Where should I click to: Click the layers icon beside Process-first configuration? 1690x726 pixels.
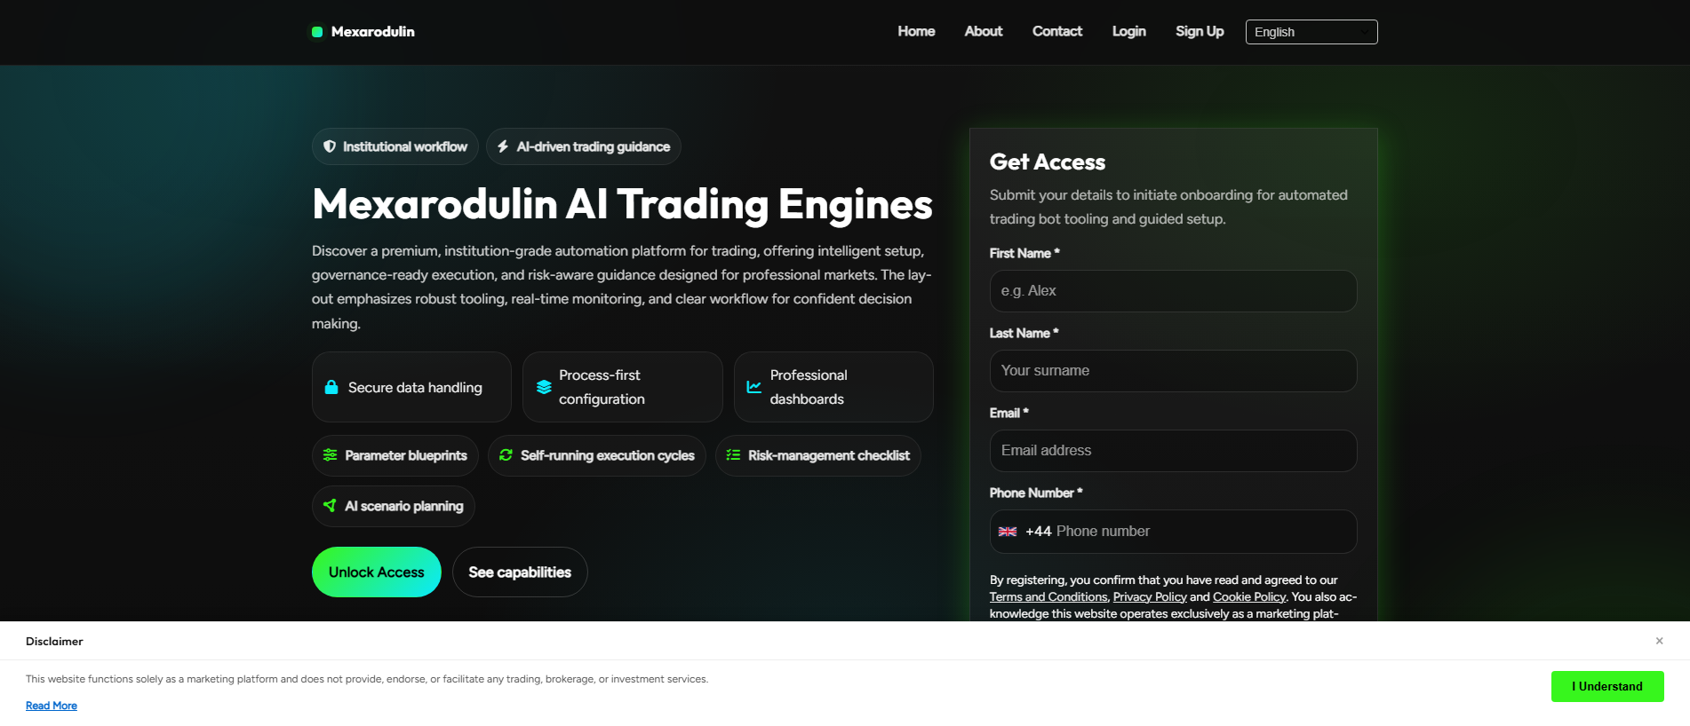point(544,387)
